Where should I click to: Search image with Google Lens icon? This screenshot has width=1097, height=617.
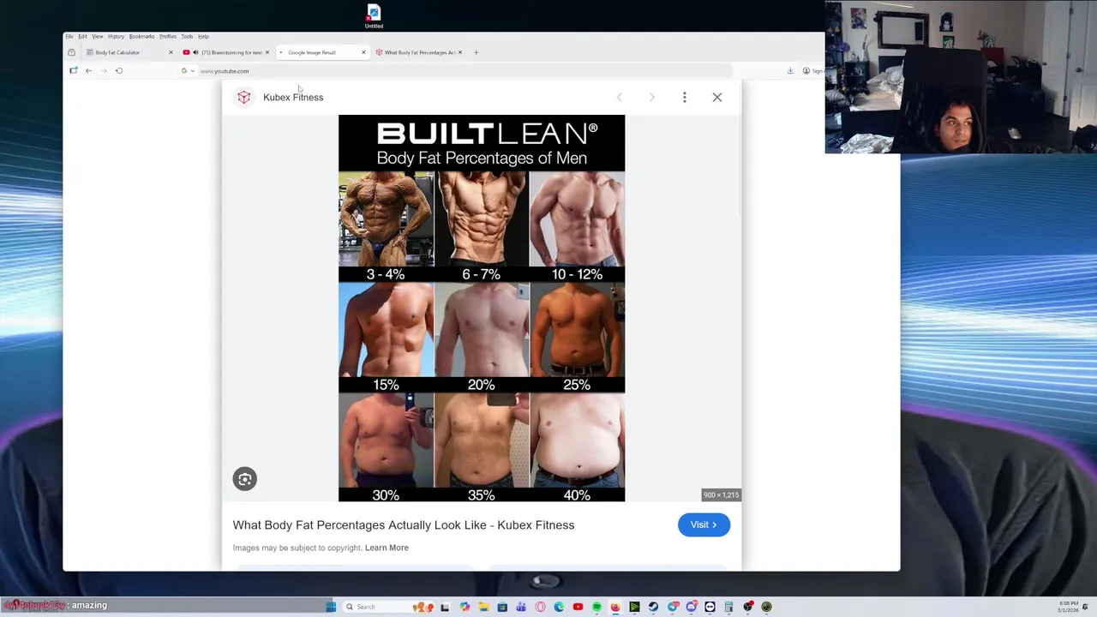pos(245,479)
